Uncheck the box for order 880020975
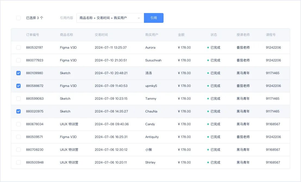 [x=18, y=111]
